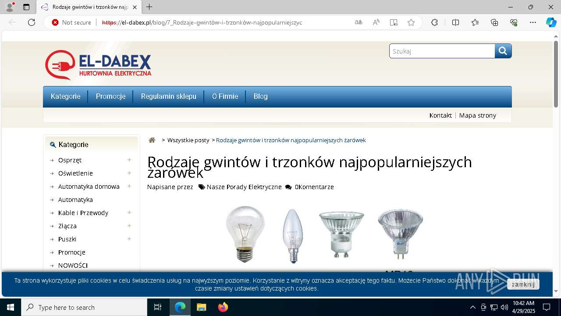Open Browser essentials icon
Screen dimensions: 561x316
point(514,22)
